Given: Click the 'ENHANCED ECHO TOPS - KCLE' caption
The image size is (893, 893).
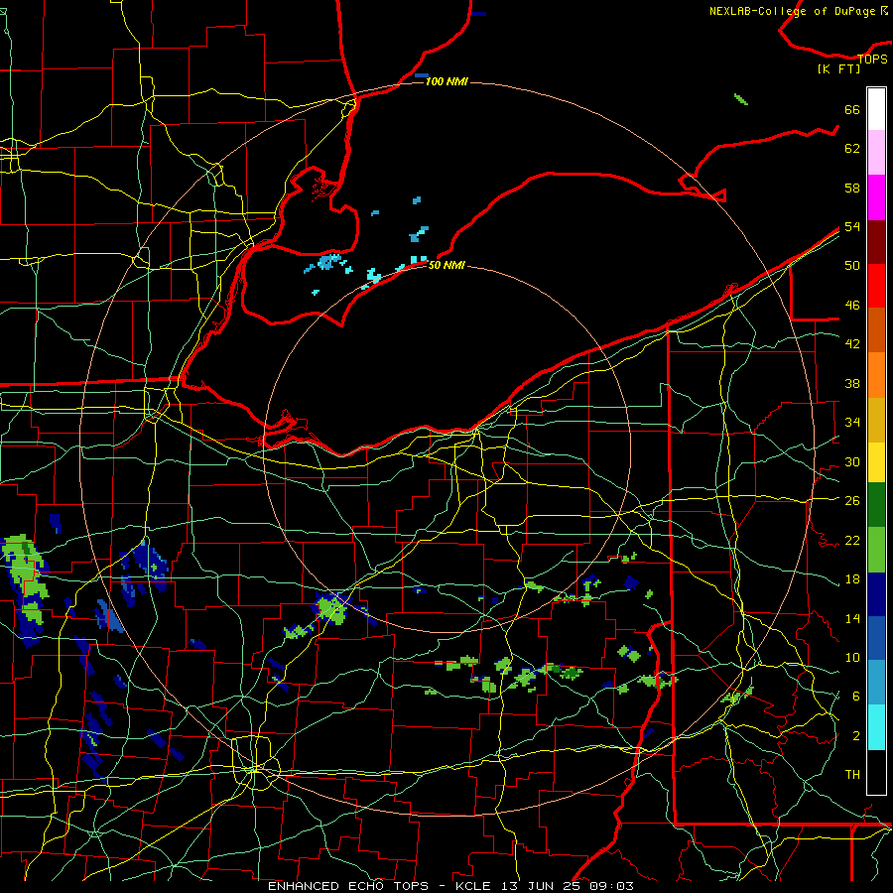Looking at the screenshot, I should (x=379, y=886).
